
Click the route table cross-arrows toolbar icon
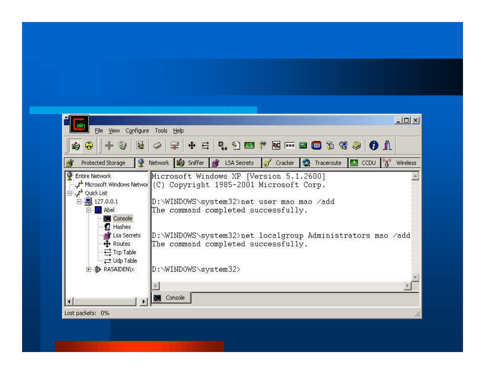point(191,145)
